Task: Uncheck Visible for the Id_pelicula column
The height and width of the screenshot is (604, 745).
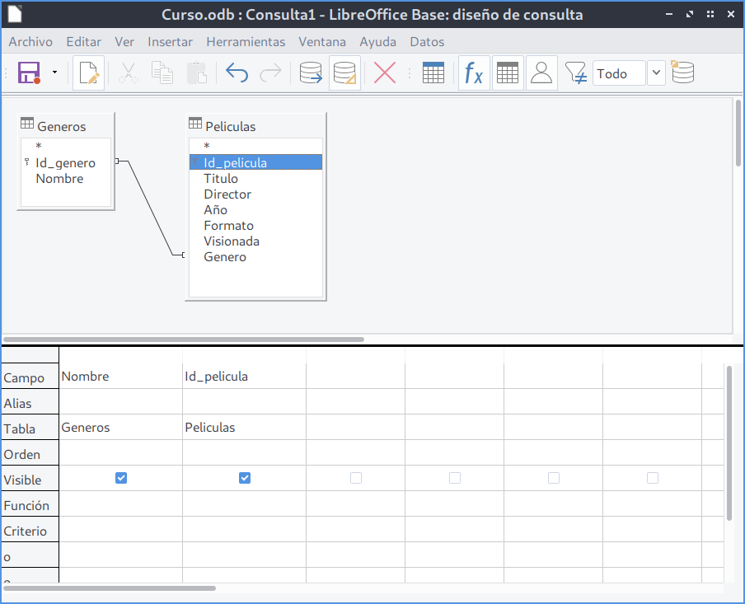Action: click(245, 478)
